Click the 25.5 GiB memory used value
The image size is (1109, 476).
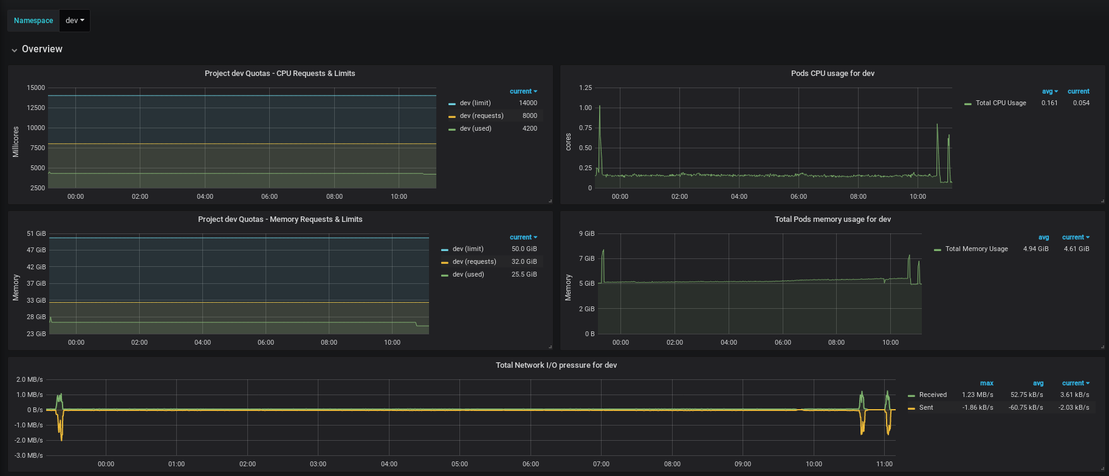tap(524, 275)
